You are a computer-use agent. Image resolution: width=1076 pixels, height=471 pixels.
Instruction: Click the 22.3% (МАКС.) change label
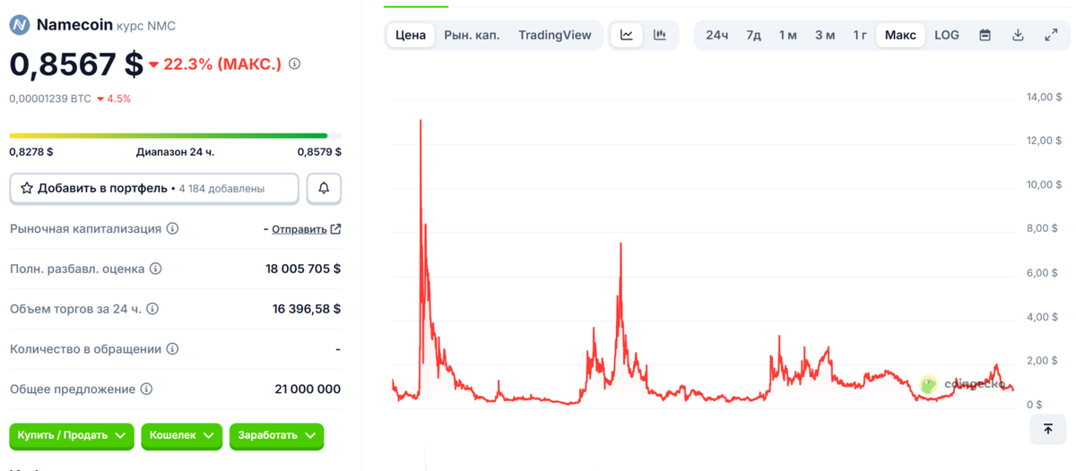click(215, 64)
